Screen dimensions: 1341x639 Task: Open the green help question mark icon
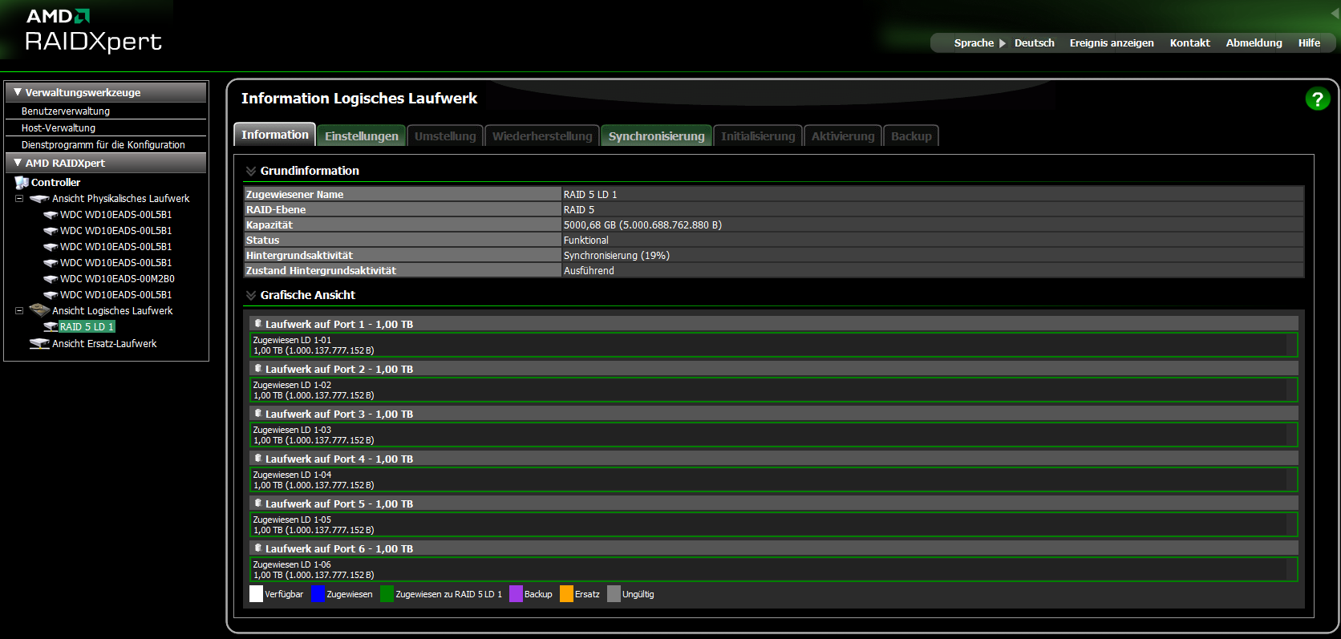point(1317,99)
